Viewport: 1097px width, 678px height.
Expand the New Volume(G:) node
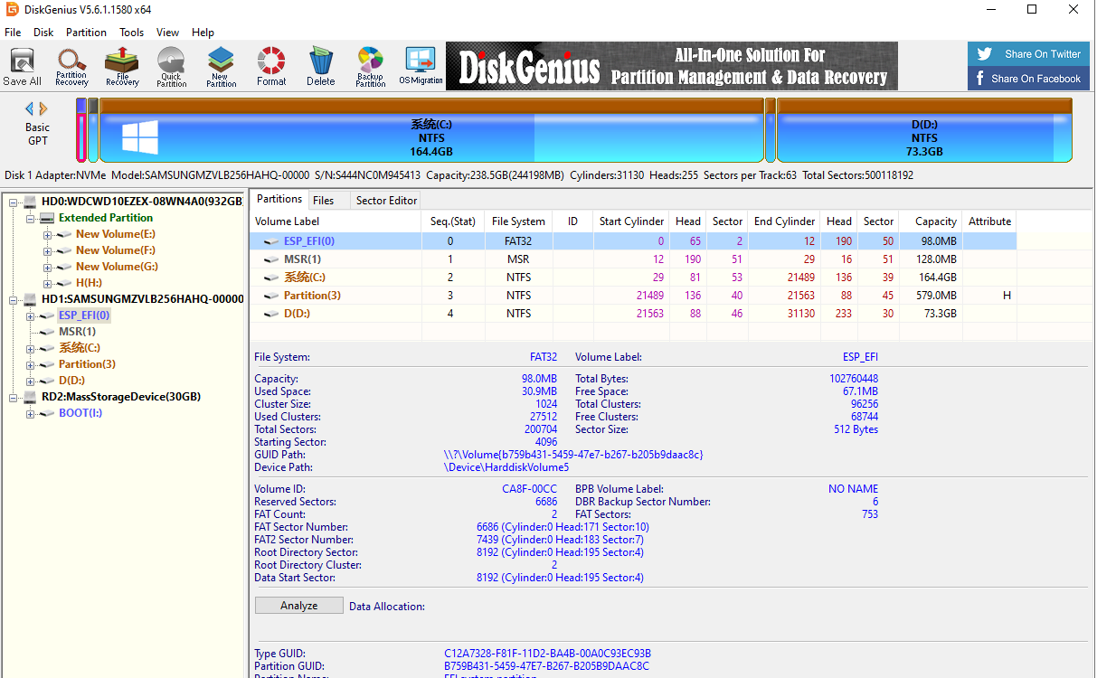pyautogui.click(x=47, y=267)
